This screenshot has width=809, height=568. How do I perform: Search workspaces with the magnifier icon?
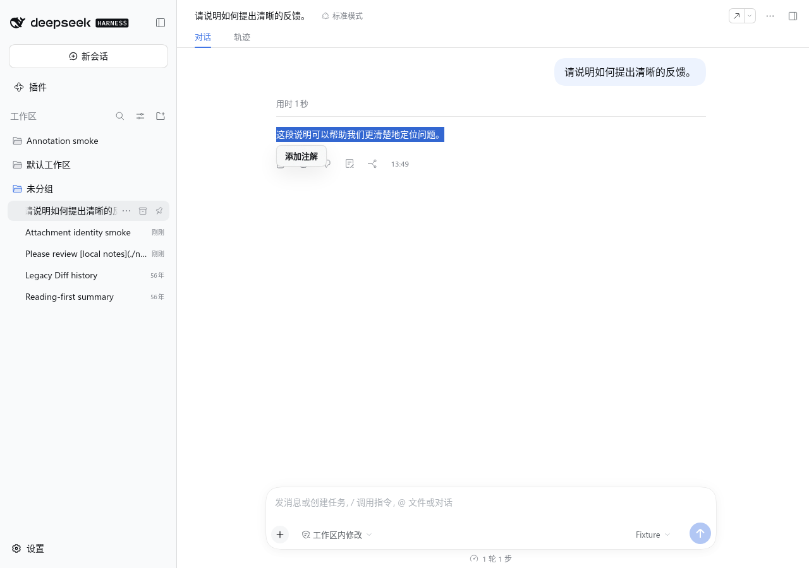(120, 116)
